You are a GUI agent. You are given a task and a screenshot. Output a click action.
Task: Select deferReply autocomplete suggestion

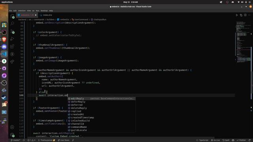pos(102,102)
